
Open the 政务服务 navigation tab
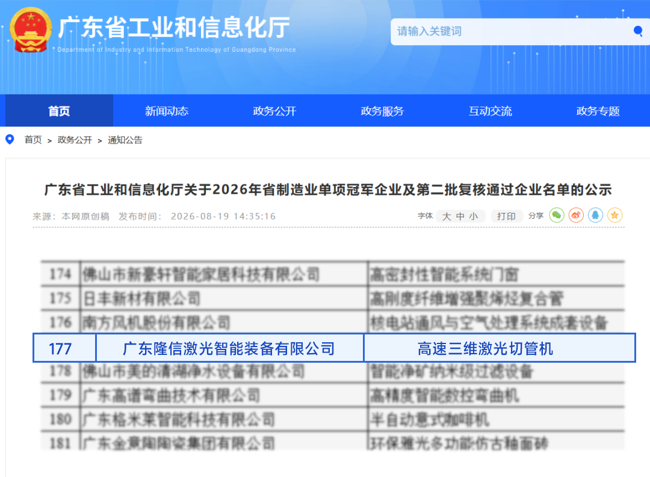tap(382, 111)
